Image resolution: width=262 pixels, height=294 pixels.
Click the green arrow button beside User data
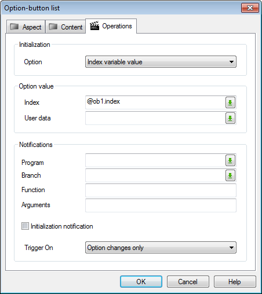coord(230,118)
